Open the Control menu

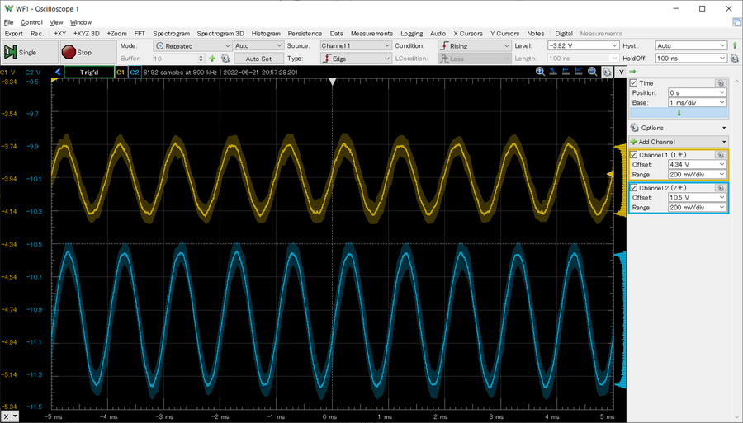pyautogui.click(x=31, y=22)
